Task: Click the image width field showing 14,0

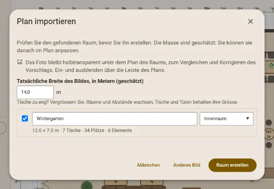Action: click(x=35, y=92)
